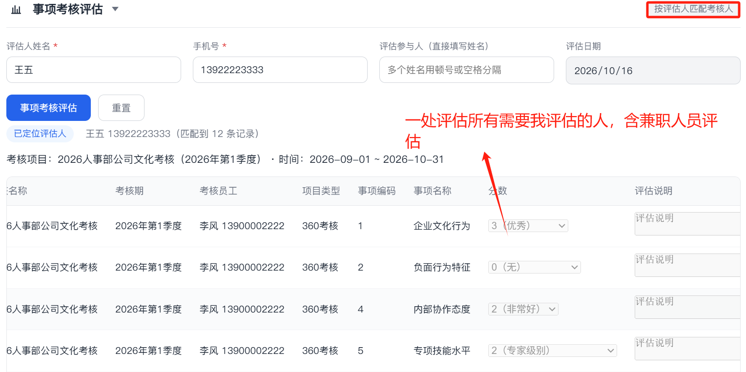Image resolution: width=746 pixels, height=372 pixels.
Task: Click the 考核员工 column header
Action: pos(218,191)
